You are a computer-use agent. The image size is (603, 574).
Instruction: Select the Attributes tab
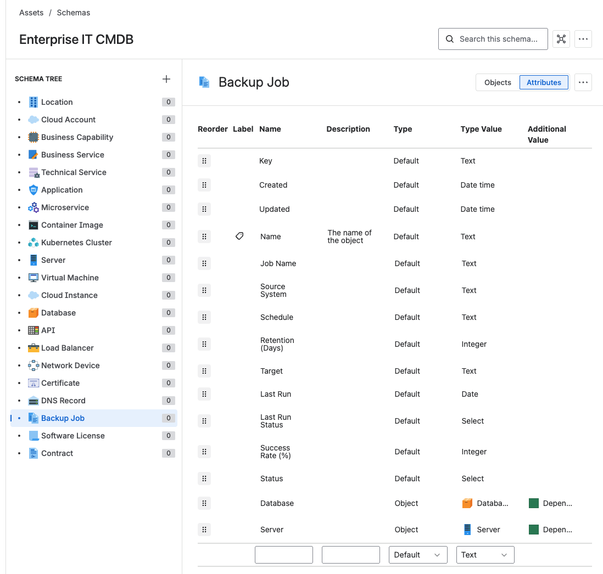coord(544,82)
